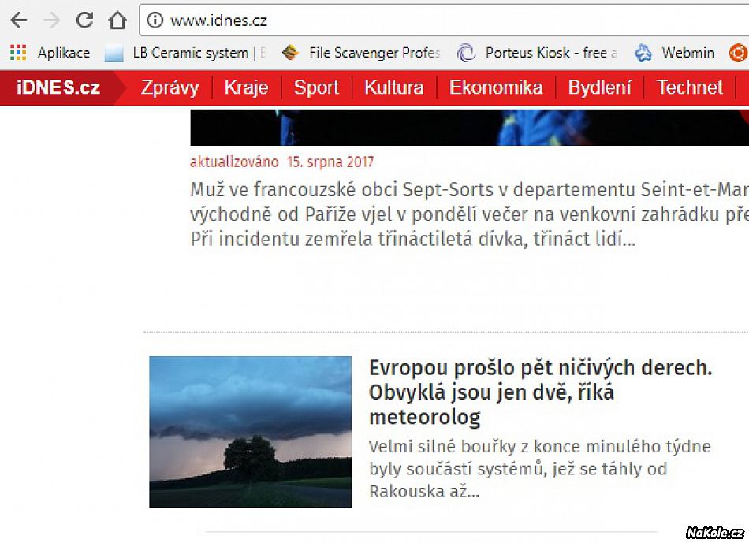Image resolution: width=749 pixels, height=543 pixels.
Task: Open the Technet section
Action: (690, 87)
